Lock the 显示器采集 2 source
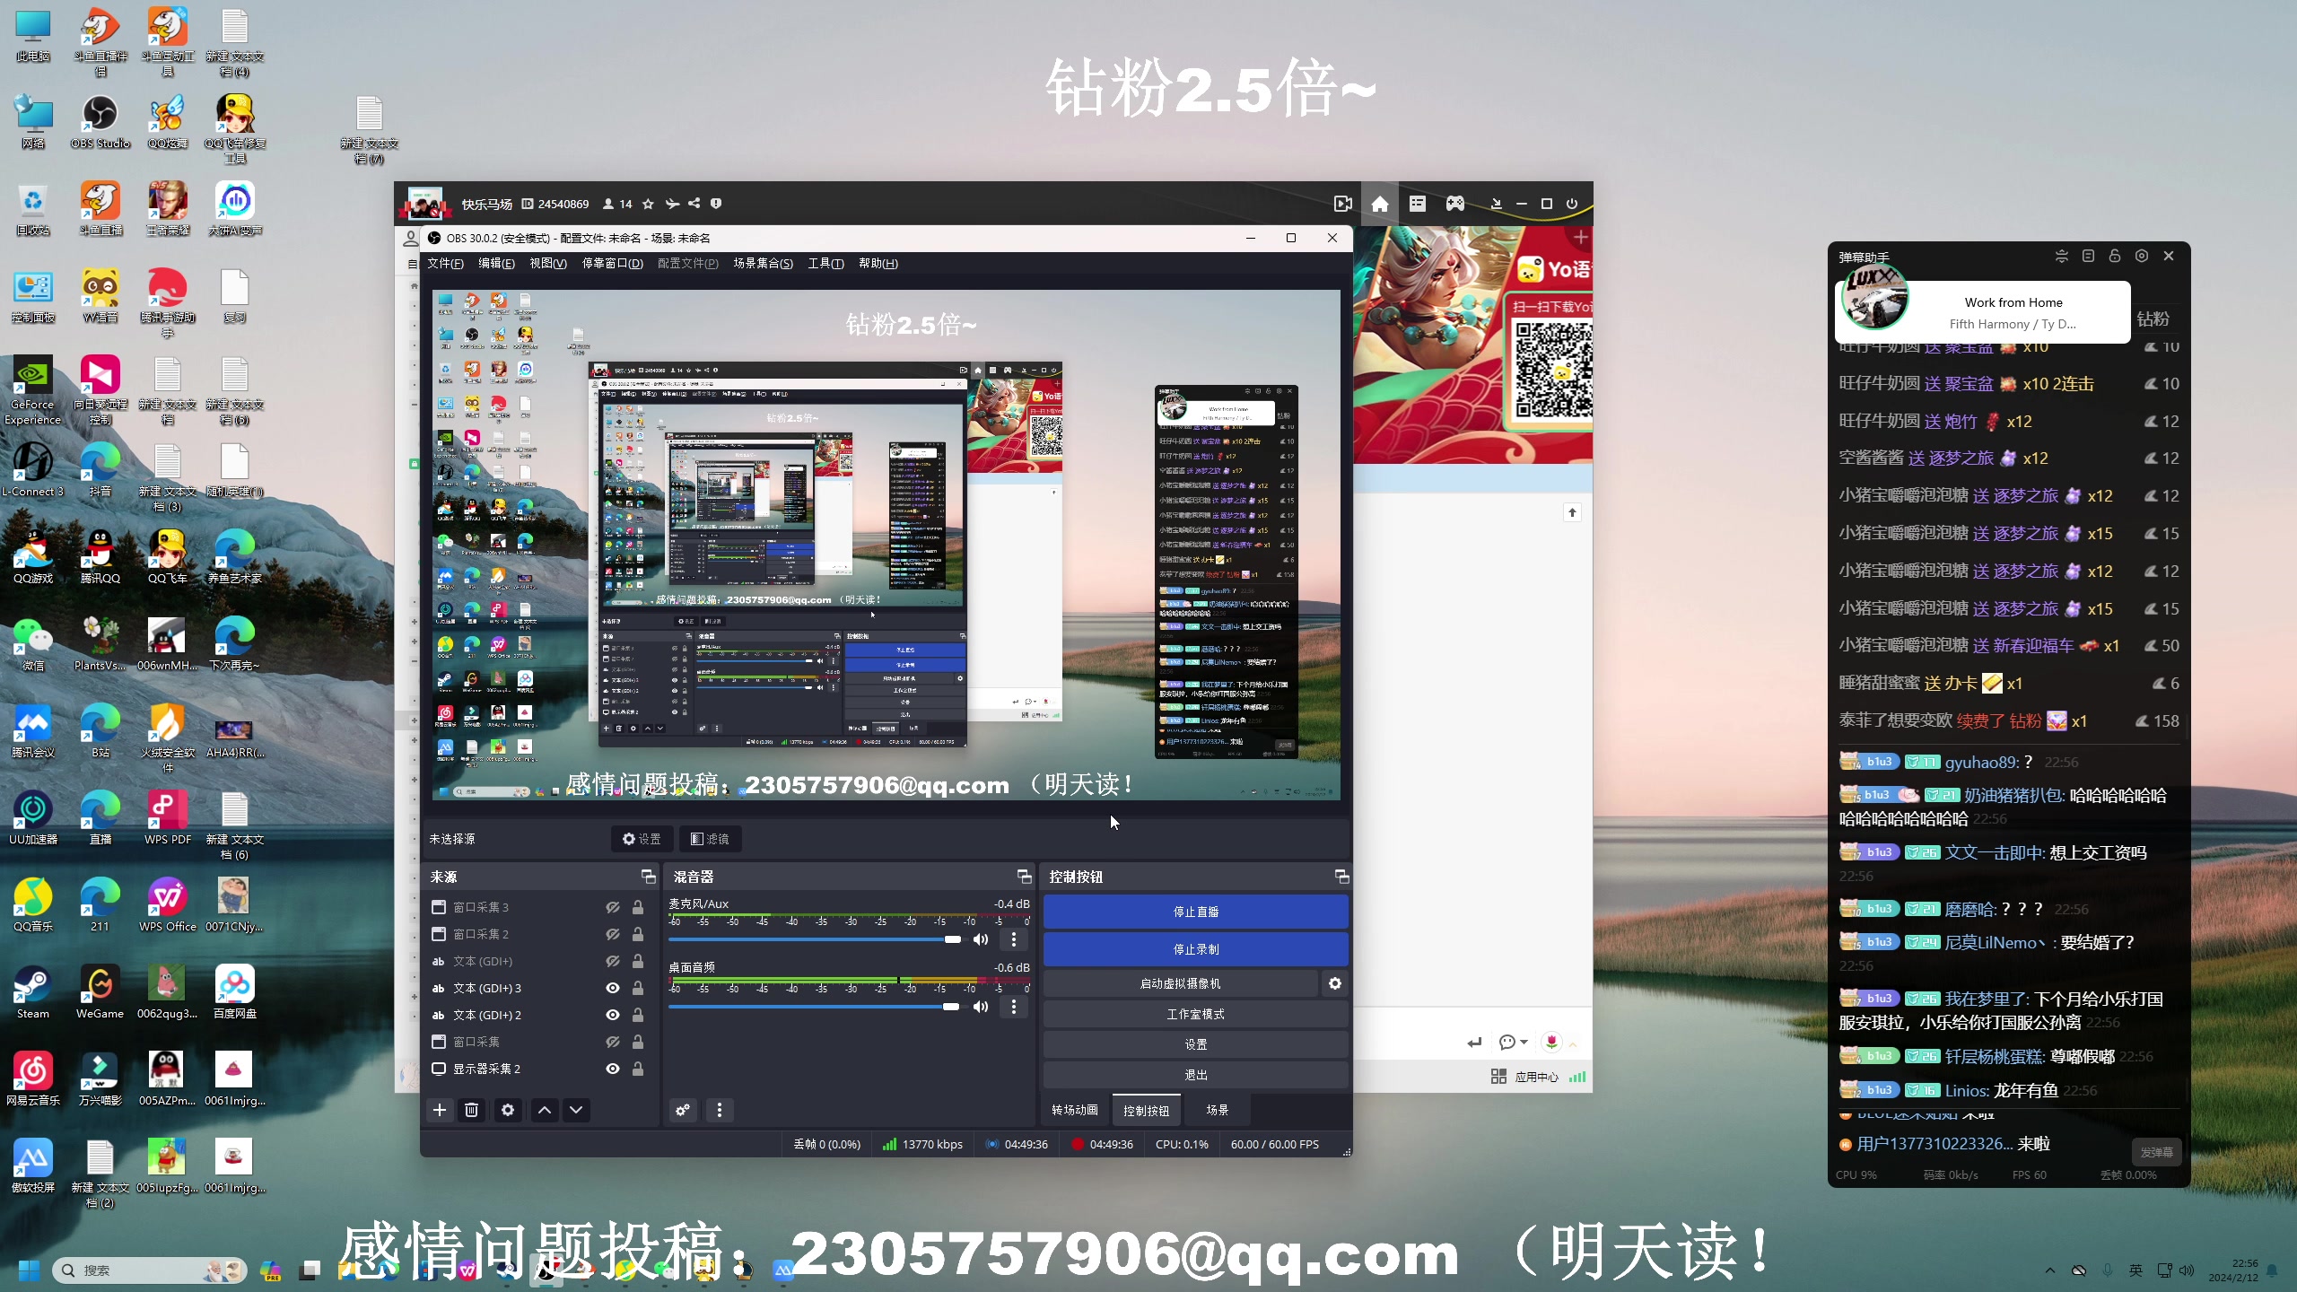2297x1292 pixels. [x=638, y=1069]
